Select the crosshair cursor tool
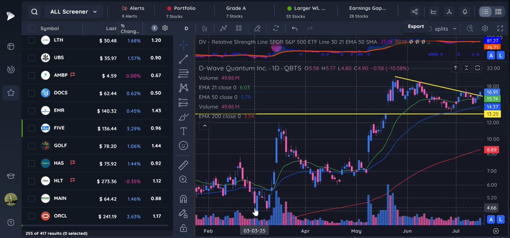510x238 pixels. tap(184, 45)
